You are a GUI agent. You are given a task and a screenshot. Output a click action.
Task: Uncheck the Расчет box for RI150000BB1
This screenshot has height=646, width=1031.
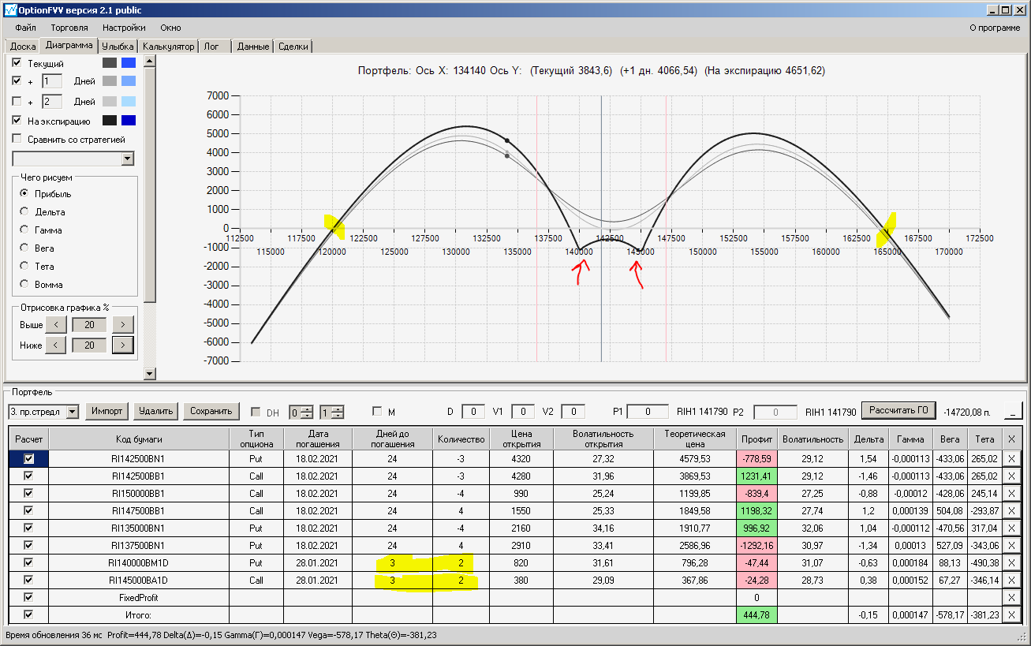(x=29, y=493)
